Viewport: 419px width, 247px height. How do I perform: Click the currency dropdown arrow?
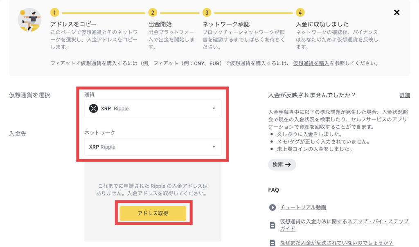(214, 108)
